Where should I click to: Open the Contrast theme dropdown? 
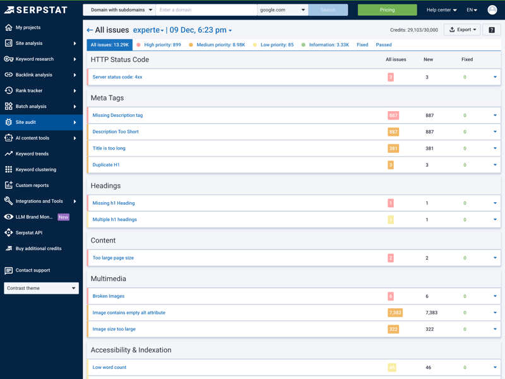coord(41,288)
